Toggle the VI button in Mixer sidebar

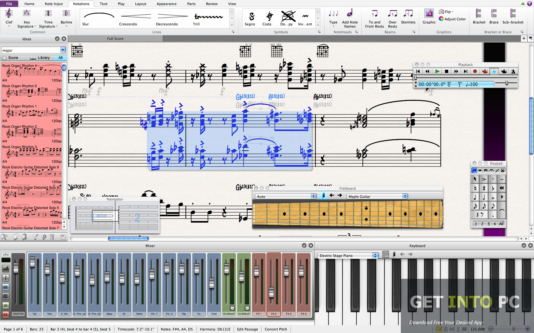click(x=5, y=305)
